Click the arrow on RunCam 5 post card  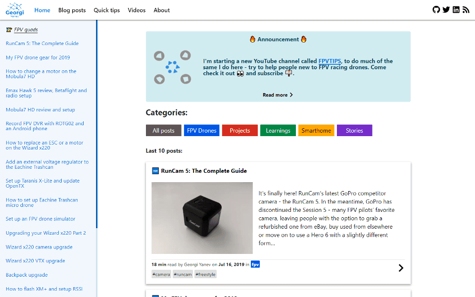point(401,268)
